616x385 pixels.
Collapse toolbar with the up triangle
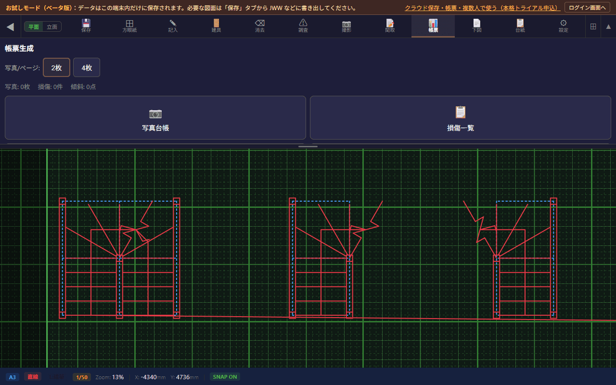coord(608,26)
